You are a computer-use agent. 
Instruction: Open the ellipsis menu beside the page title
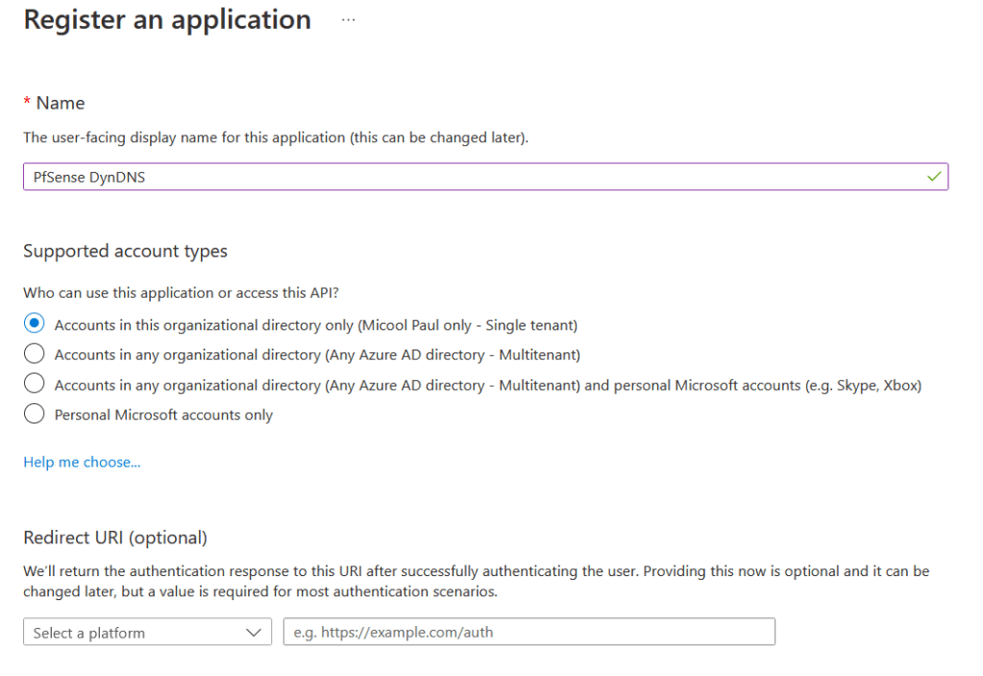[x=348, y=19]
